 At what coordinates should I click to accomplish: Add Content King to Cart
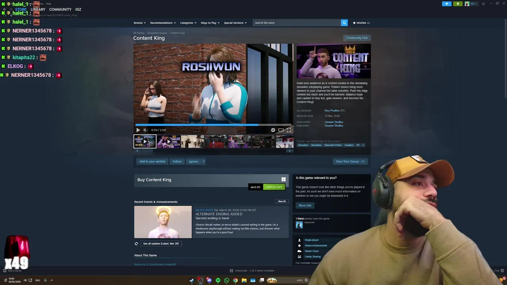[x=274, y=187]
